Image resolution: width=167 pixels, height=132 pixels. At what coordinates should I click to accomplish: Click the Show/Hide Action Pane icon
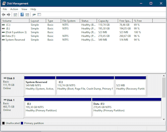coord(27,15)
